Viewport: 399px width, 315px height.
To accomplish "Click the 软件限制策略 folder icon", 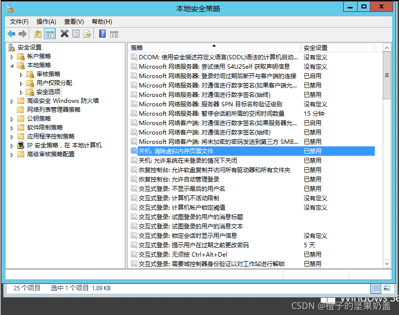I will coord(21,128).
